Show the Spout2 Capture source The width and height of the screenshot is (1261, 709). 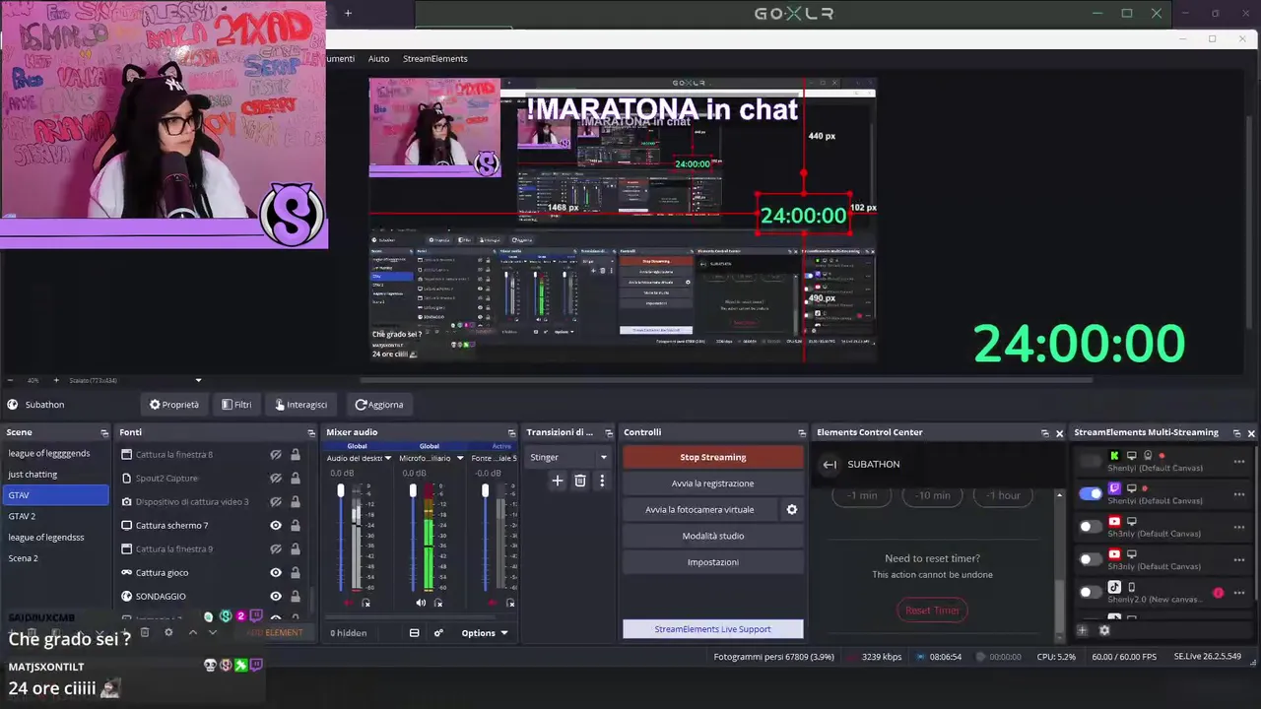(x=276, y=478)
